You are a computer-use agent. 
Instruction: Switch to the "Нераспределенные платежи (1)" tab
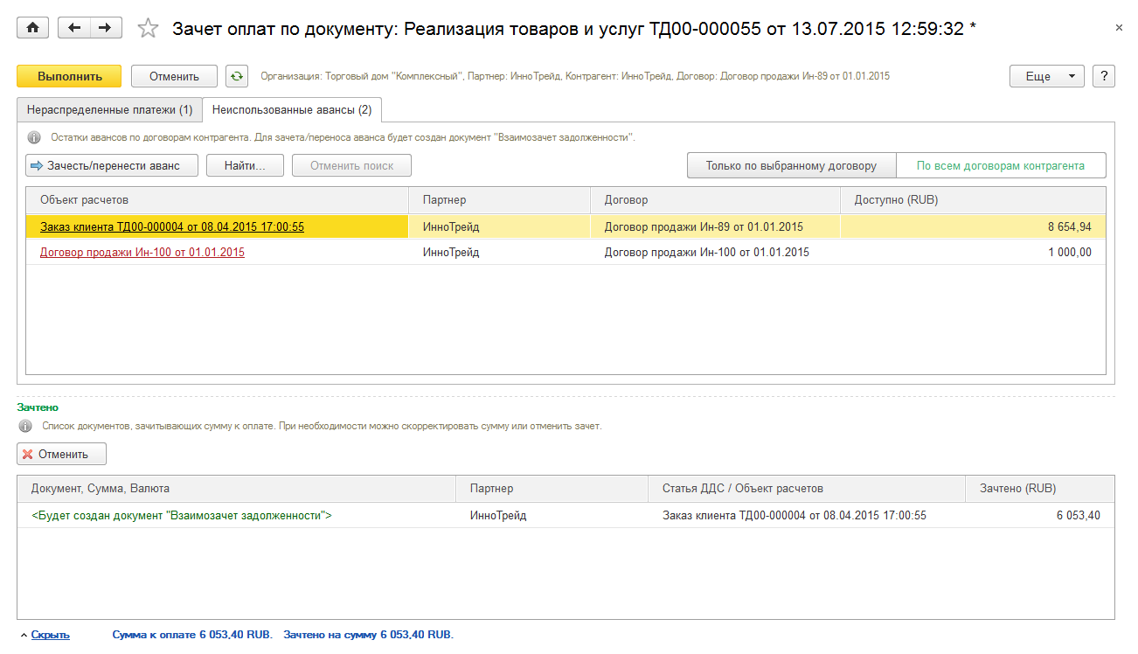click(x=109, y=110)
